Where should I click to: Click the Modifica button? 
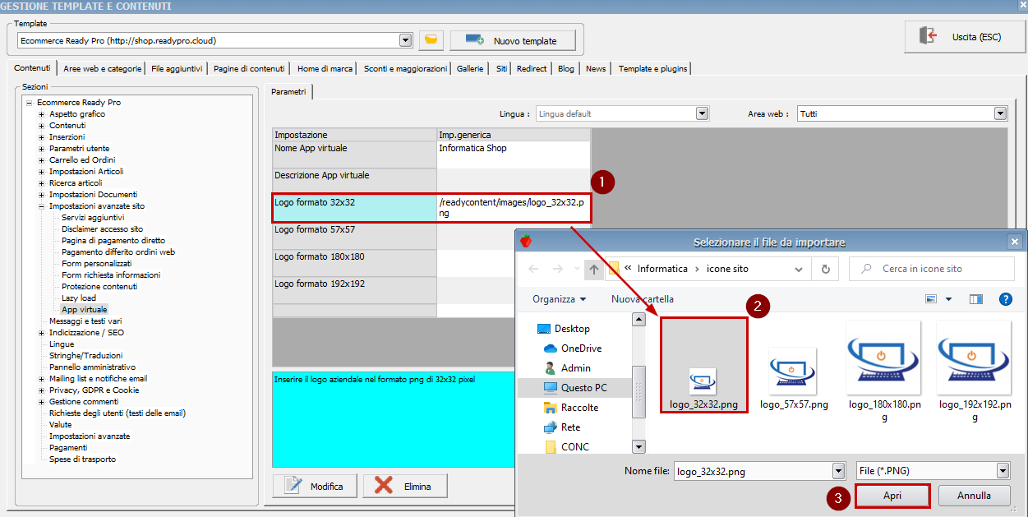tap(314, 486)
